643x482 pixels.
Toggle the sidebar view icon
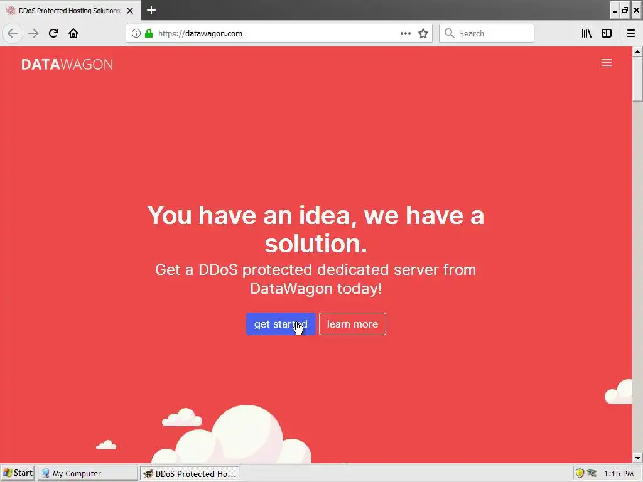pyautogui.click(x=607, y=33)
